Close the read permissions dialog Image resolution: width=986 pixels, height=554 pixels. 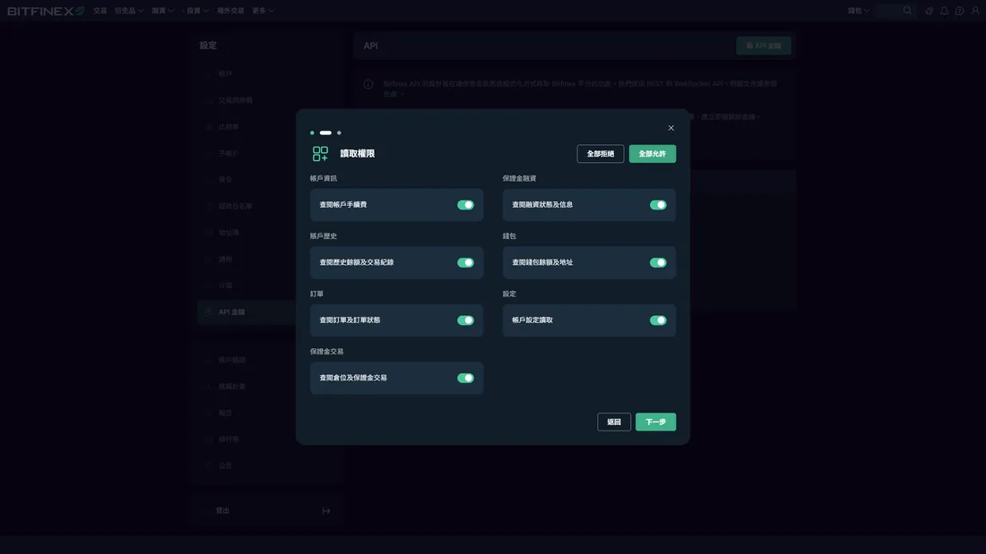click(x=671, y=128)
